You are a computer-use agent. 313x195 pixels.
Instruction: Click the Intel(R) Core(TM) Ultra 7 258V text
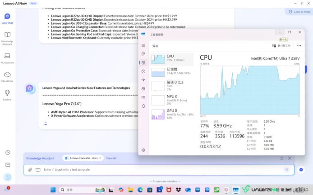pyautogui.click(x=275, y=58)
